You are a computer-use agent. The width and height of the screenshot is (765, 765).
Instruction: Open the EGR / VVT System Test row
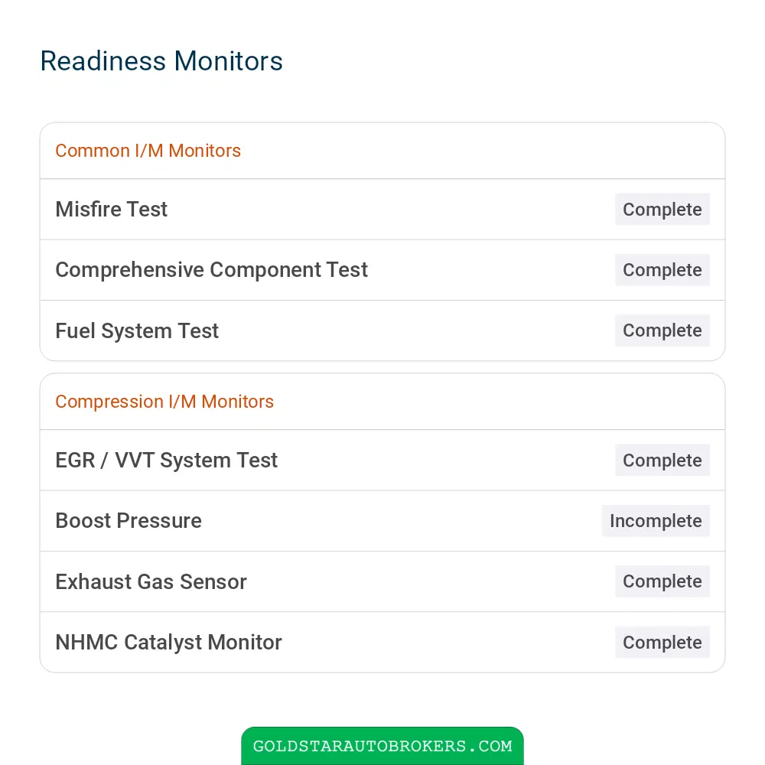click(x=382, y=460)
